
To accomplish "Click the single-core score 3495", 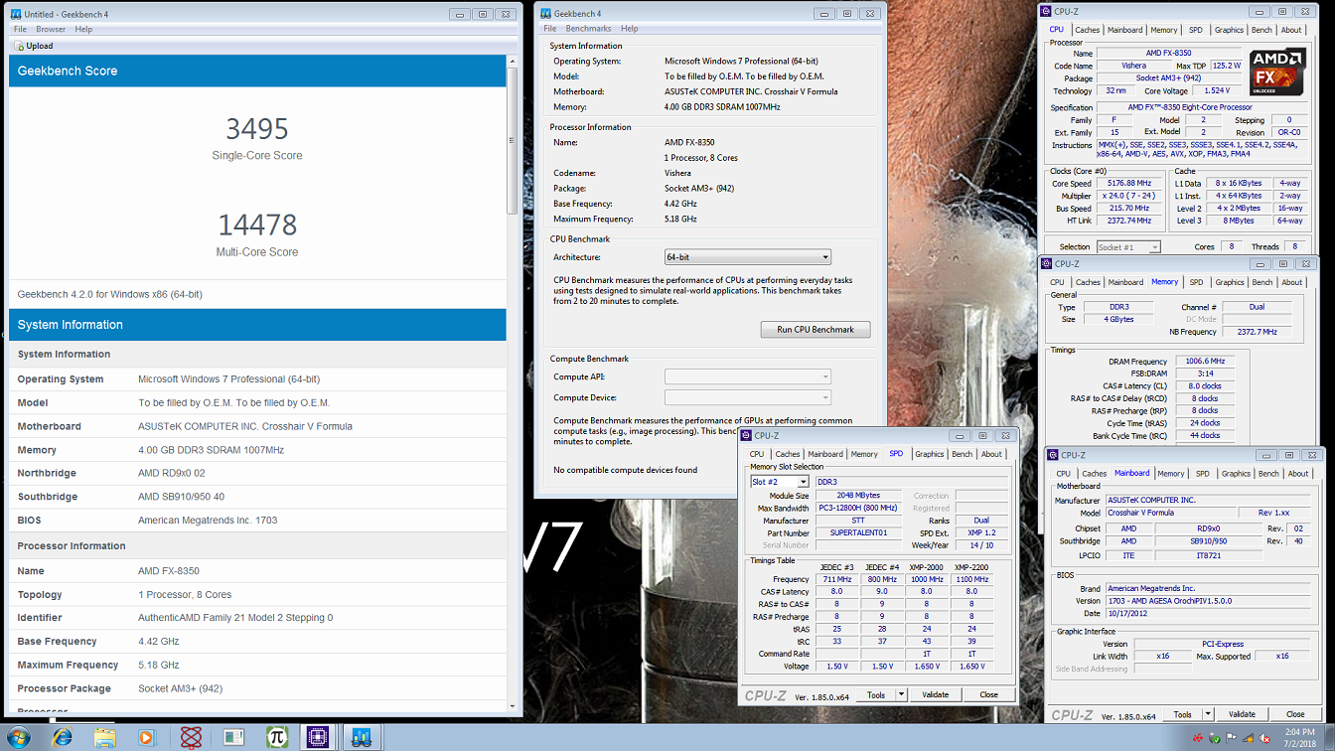I will [256, 129].
